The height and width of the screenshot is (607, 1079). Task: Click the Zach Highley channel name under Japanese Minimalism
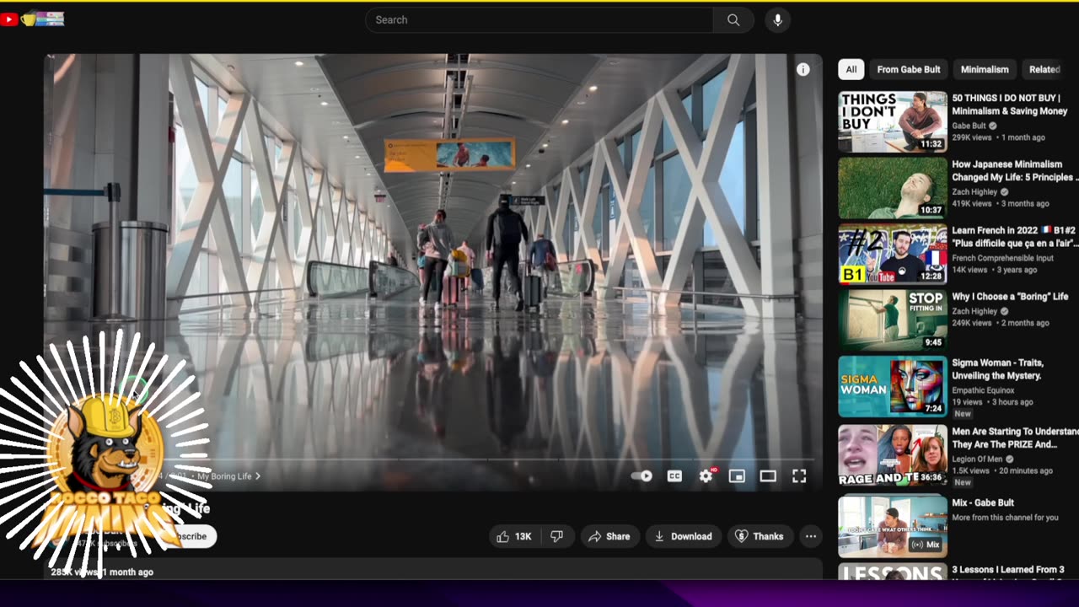(x=974, y=192)
